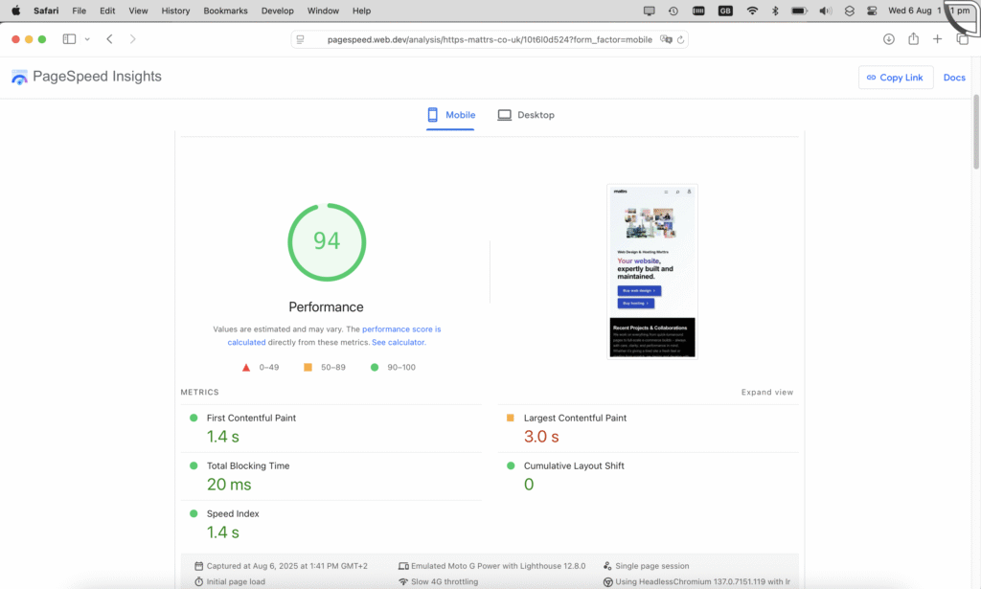Viewport: 981px width, 589px height.
Task: Switch to the Desktop tab
Action: (526, 115)
